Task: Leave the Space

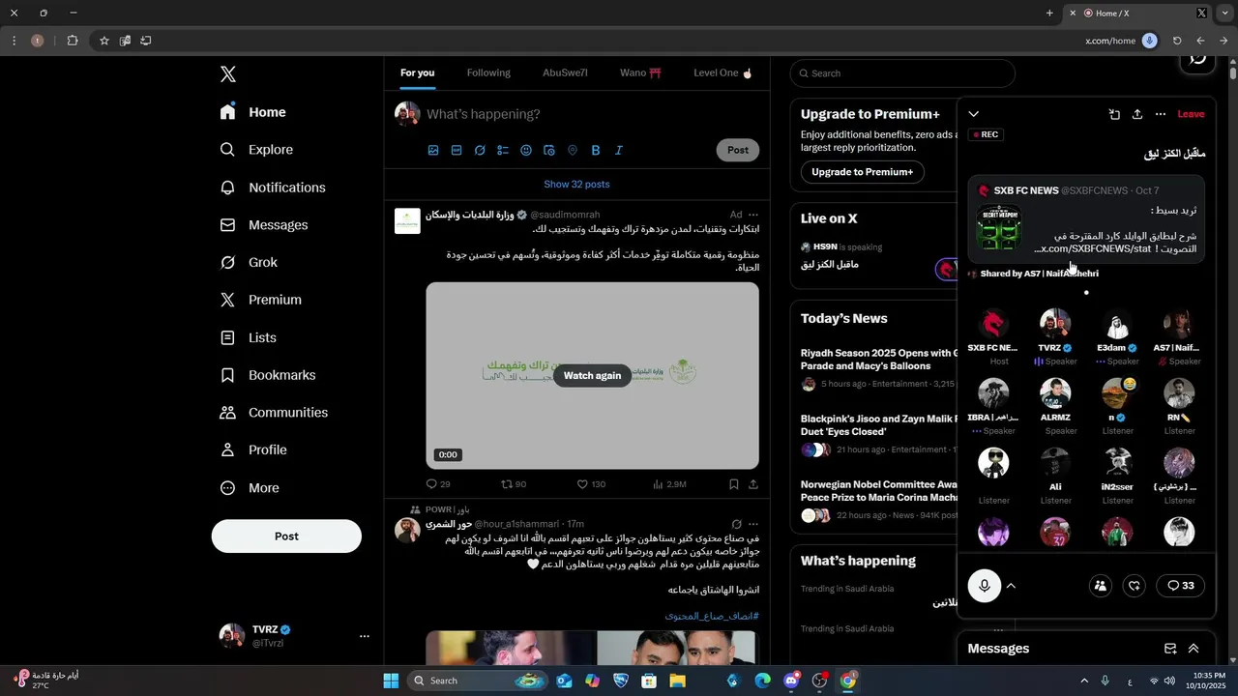Action: click(x=1191, y=114)
